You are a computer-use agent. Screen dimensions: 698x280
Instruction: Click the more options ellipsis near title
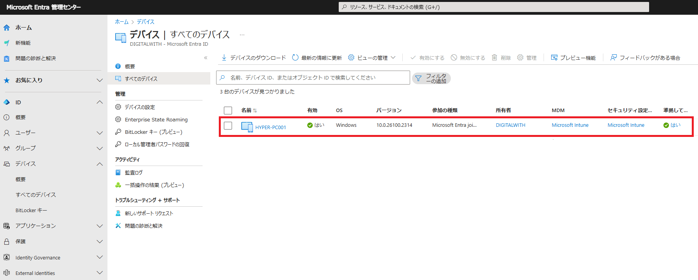coord(242,35)
